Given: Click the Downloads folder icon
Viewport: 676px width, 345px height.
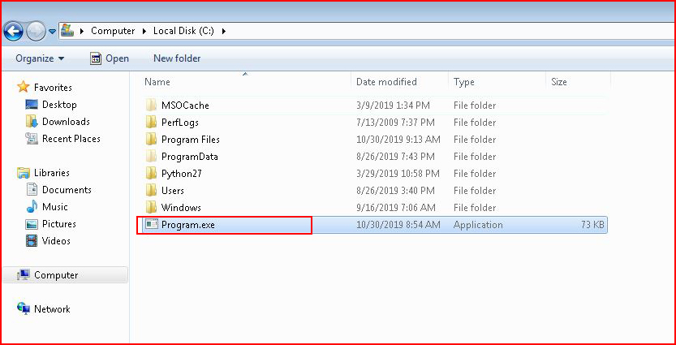Looking at the screenshot, I should point(32,122).
